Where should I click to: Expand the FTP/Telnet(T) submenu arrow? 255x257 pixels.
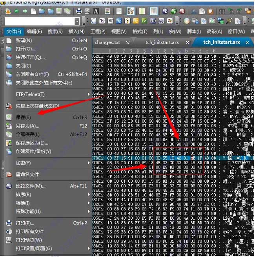[x=89, y=94]
